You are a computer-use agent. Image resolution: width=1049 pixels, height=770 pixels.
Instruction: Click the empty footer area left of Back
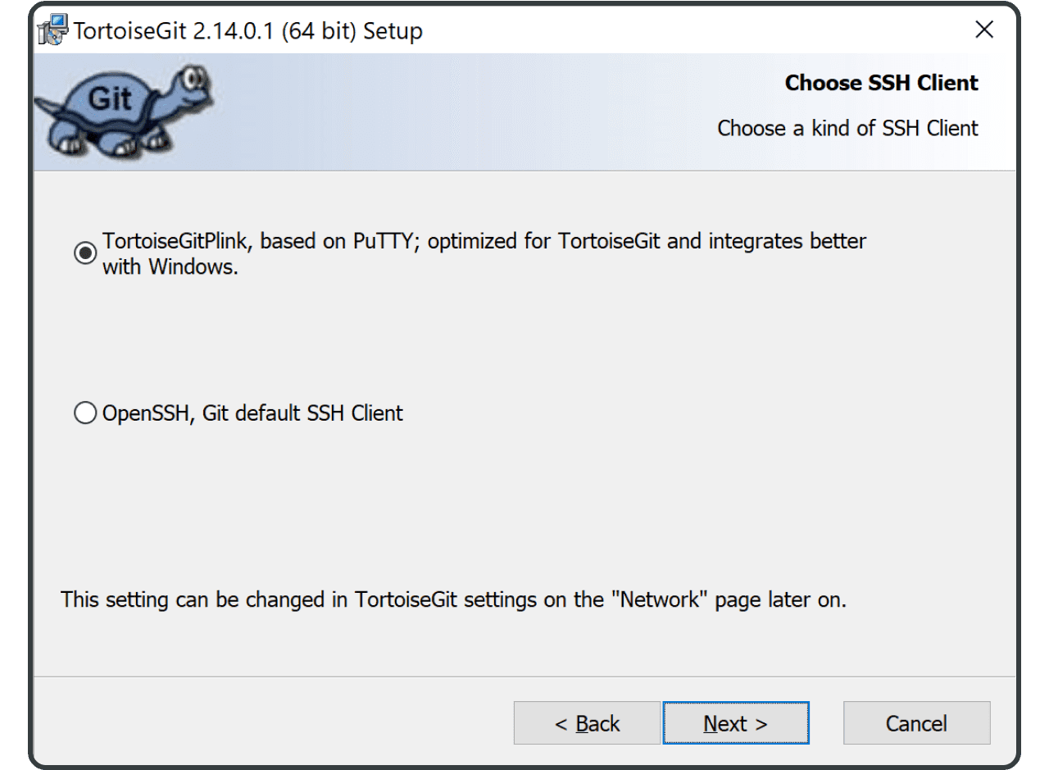(x=270, y=723)
